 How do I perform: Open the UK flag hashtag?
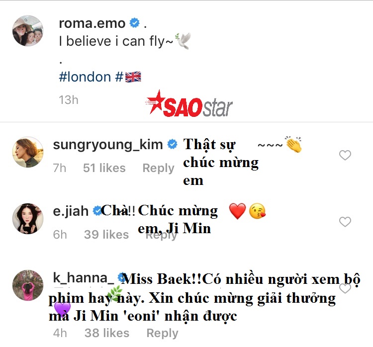click(128, 77)
